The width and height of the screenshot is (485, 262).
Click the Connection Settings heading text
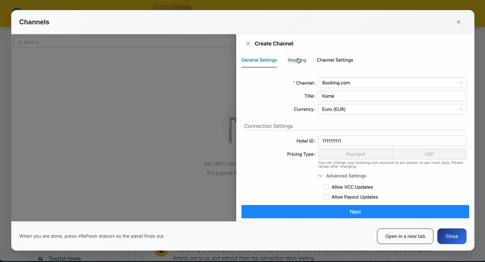(269, 126)
